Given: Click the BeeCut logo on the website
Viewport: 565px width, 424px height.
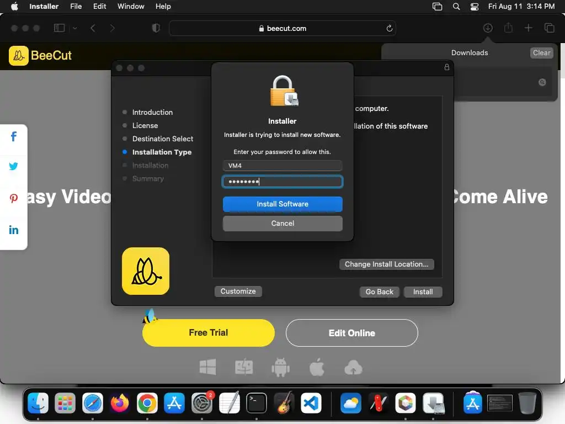Looking at the screenshot, I should (40, 56).
